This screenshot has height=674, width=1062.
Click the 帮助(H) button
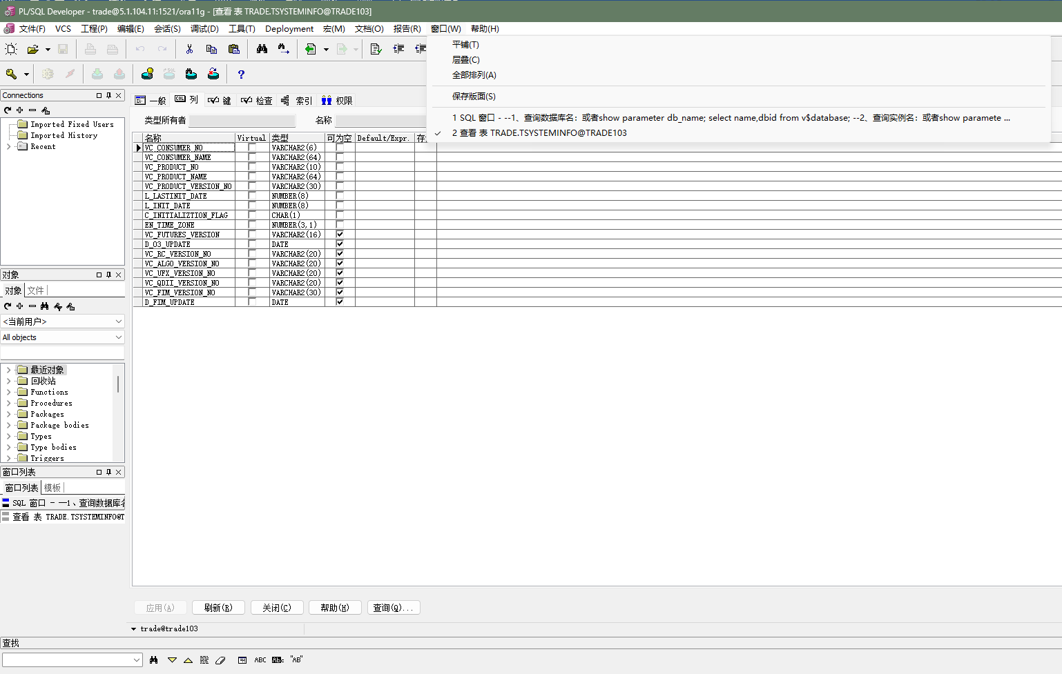pos(335,608)
